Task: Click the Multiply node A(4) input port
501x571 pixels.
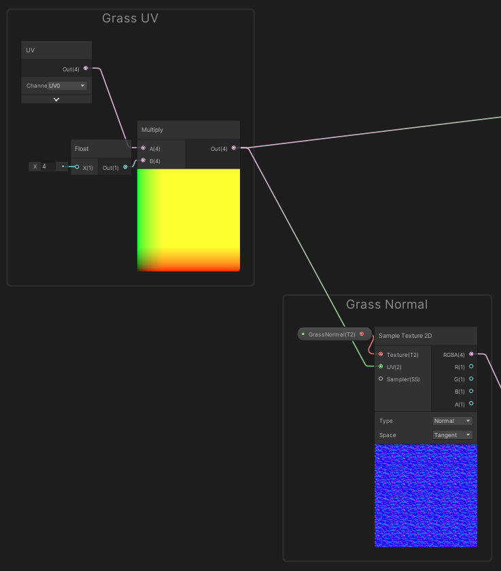Action: (143, 148)
